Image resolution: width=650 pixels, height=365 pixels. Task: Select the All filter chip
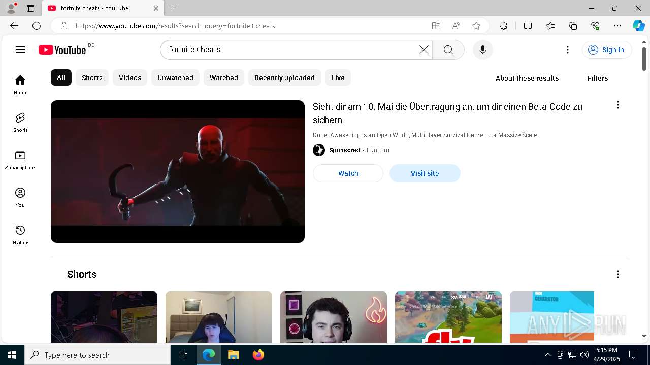(61, 78)
